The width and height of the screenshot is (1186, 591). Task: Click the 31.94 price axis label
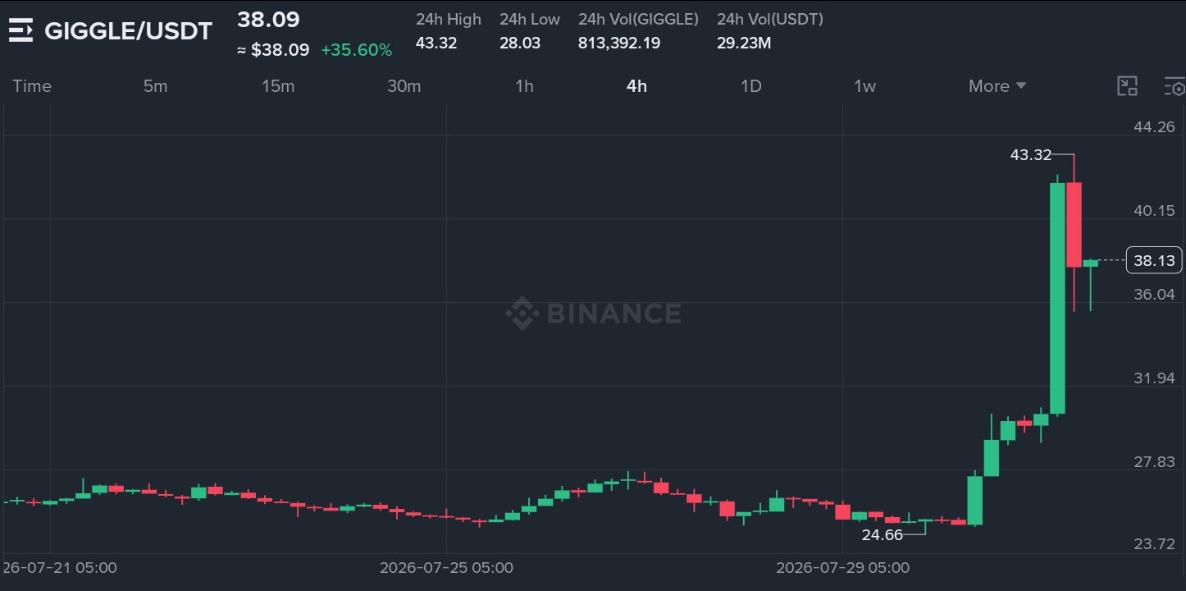[x=1154, y=378]
